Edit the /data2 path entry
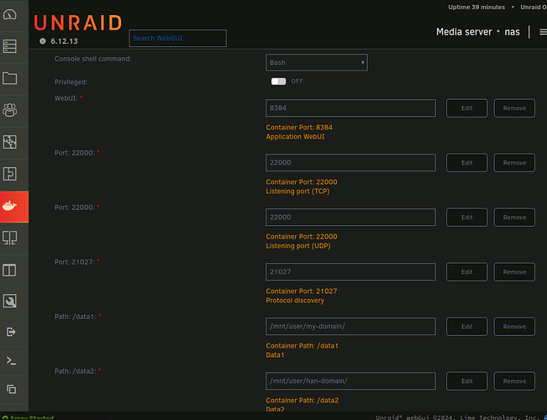Screen dimensions: 547x420 (x=467, y=381)
